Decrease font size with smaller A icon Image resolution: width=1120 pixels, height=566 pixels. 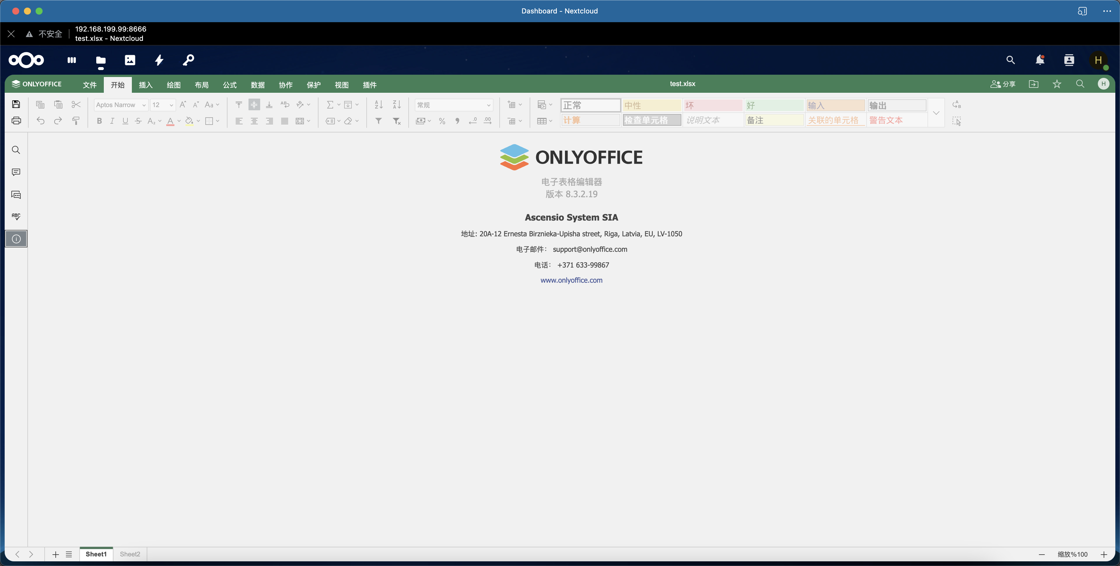196,104
